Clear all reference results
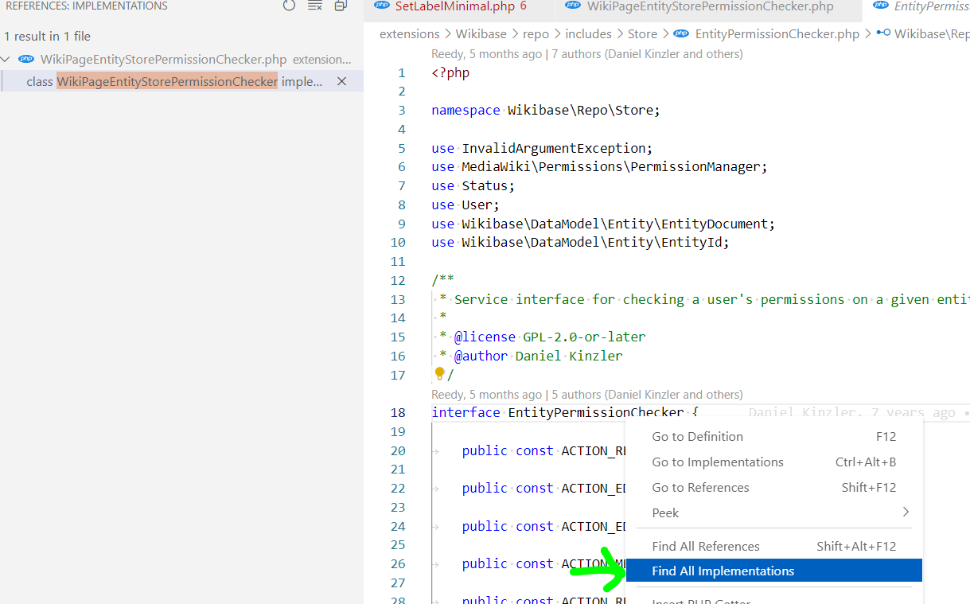970x604 pixels. (x=314, y=6)
